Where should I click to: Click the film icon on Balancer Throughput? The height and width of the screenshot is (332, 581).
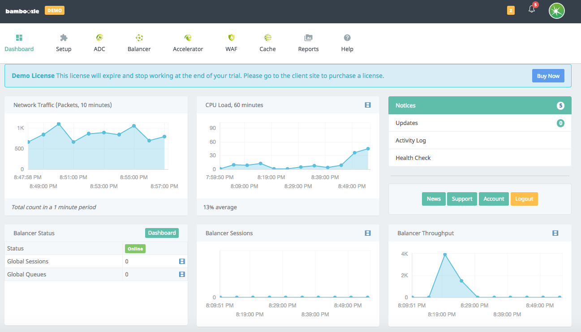(x=555, y=233)
